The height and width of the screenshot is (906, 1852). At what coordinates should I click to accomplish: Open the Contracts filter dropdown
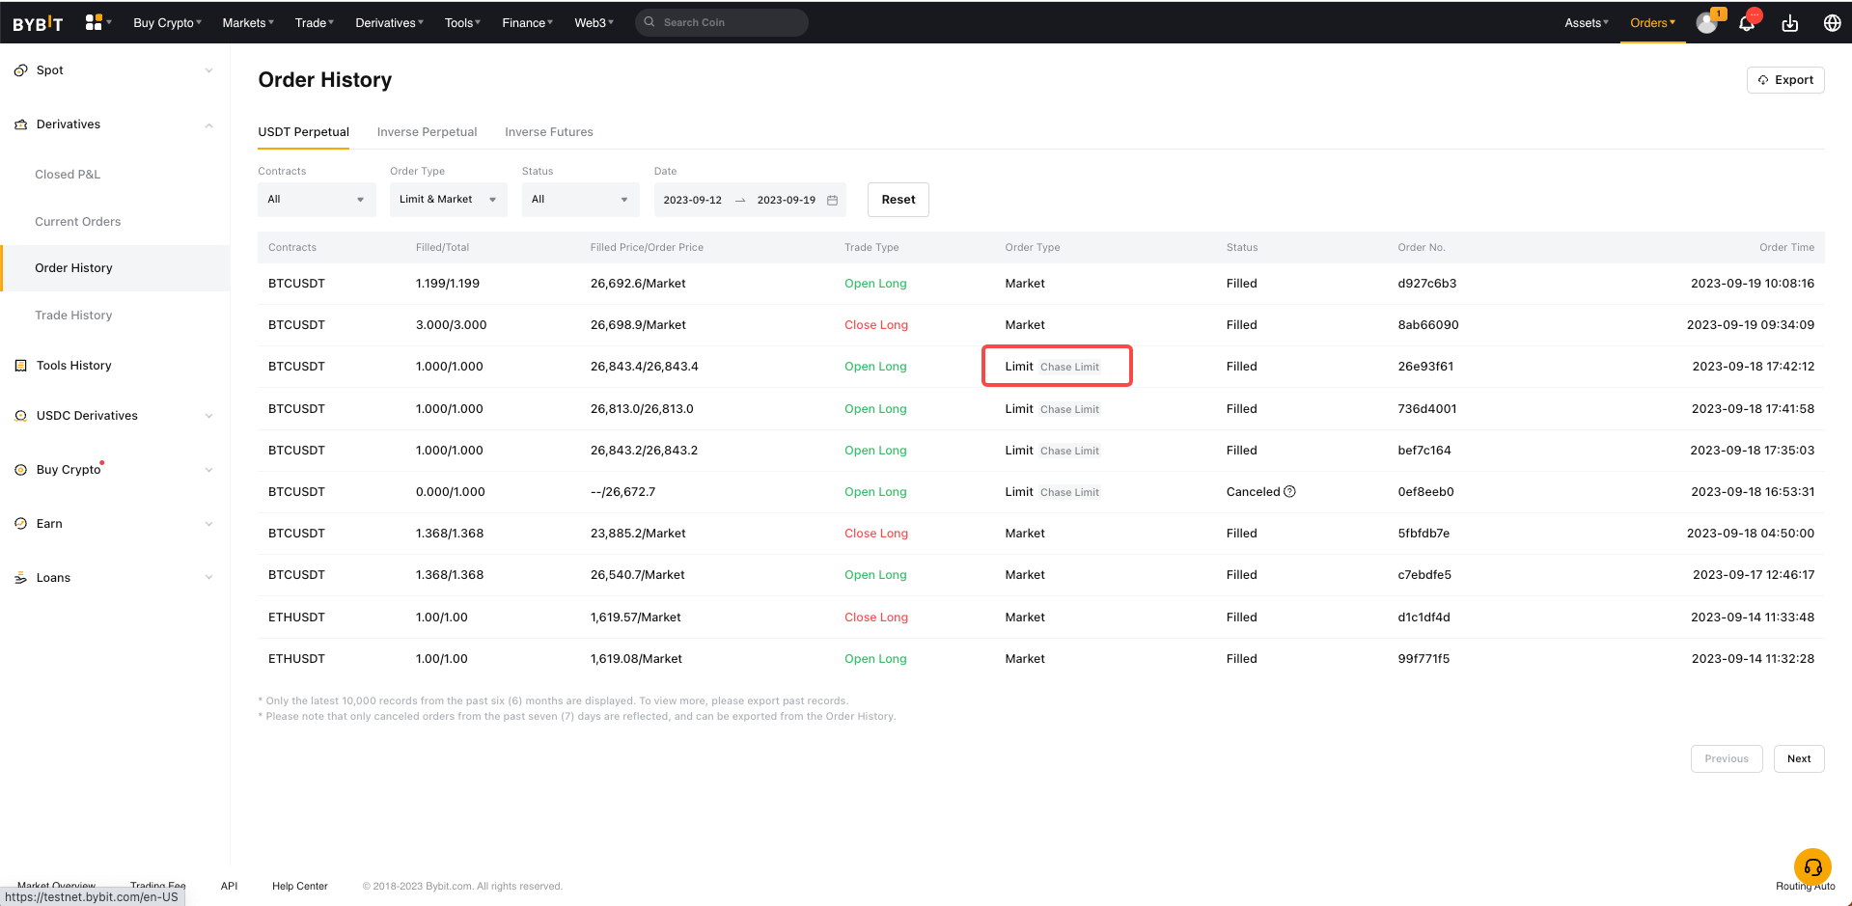click(317, 200)
